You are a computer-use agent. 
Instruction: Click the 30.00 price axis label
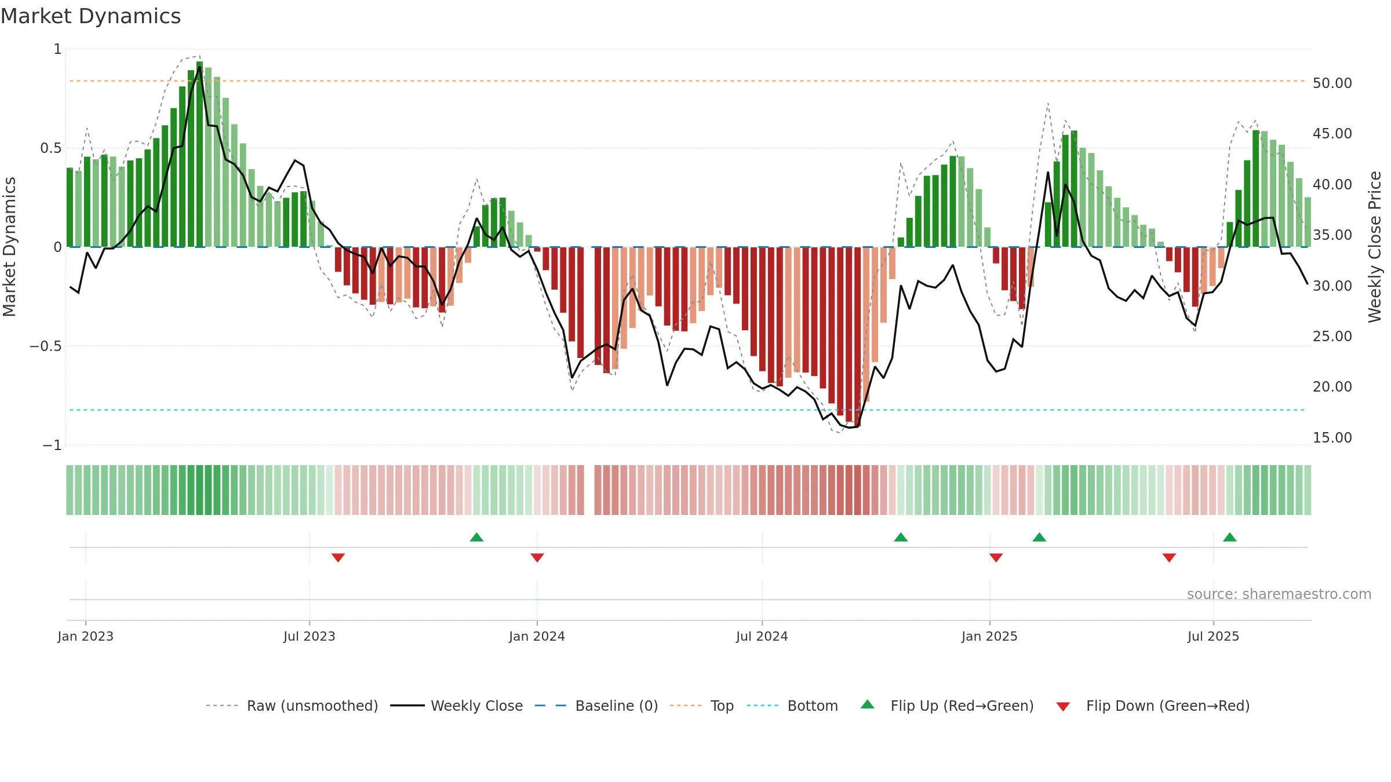[1332, 286]
